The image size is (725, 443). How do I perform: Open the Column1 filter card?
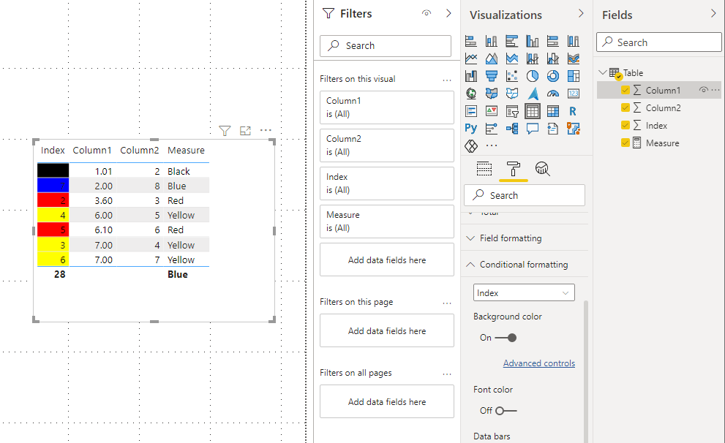[387, 107]
